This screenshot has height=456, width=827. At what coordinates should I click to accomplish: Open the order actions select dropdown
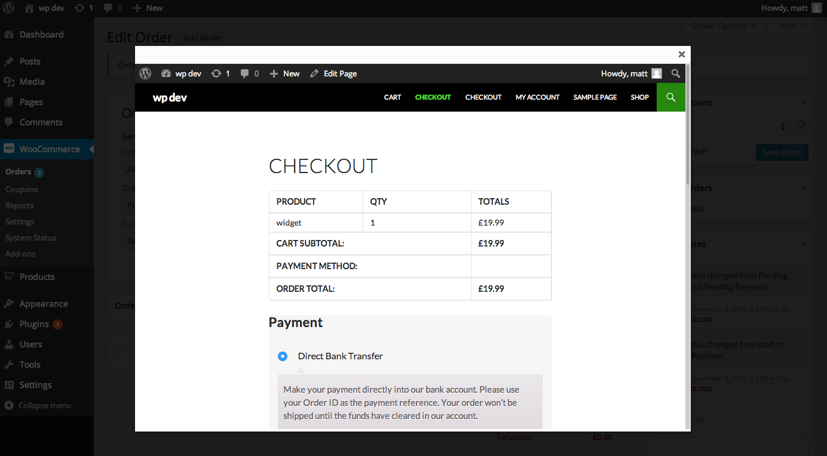pyautogui.click(x=740, y=127)
